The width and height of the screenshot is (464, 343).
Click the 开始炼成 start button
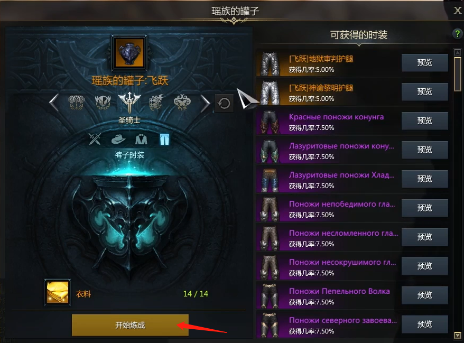pyautogui.click(x=130, y=325)
